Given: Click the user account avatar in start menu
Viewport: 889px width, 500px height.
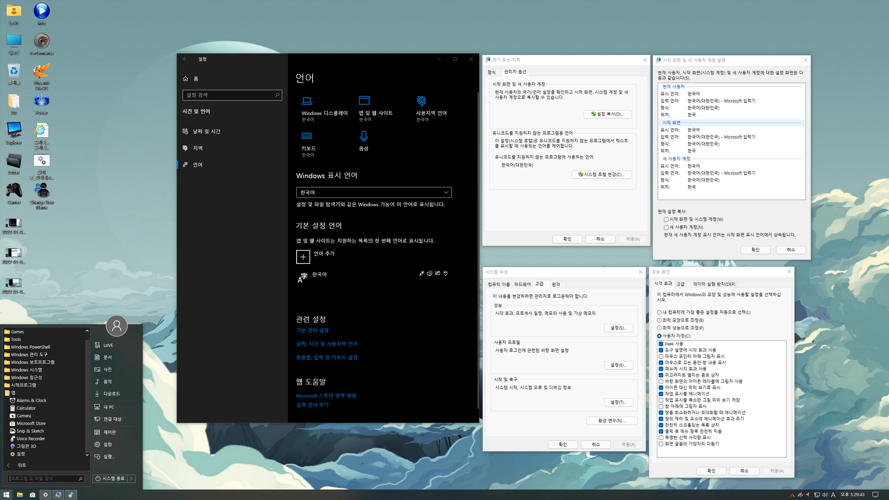Looking at the screenshot, I should (x=117, y=326).
